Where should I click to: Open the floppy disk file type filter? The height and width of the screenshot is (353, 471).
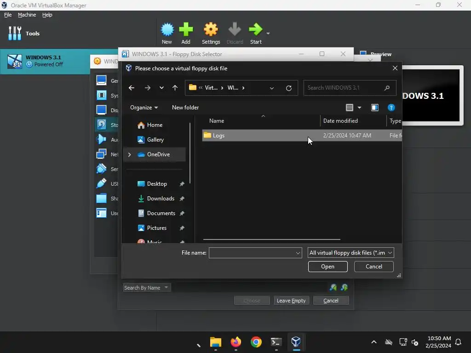click(350, 253)
